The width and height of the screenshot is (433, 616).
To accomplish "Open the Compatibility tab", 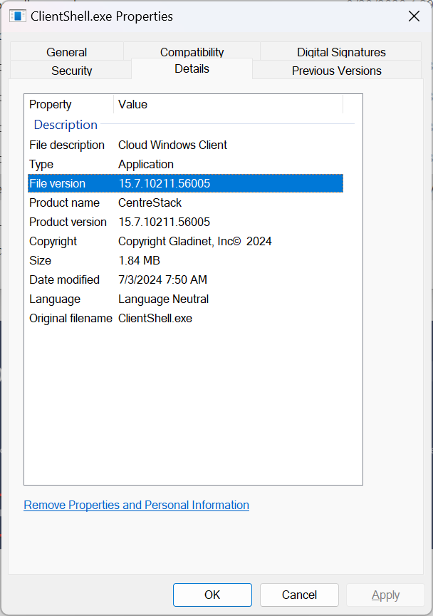I will click(192, 51).
